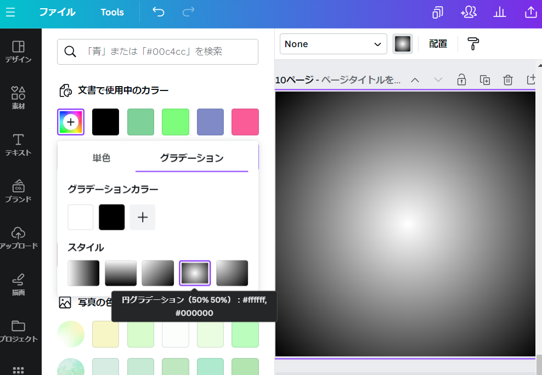Open the hamburger main menu
Image resolution: width=542 pixels, height=375 pixels.
pyautogui.click(x=10, y=13)
